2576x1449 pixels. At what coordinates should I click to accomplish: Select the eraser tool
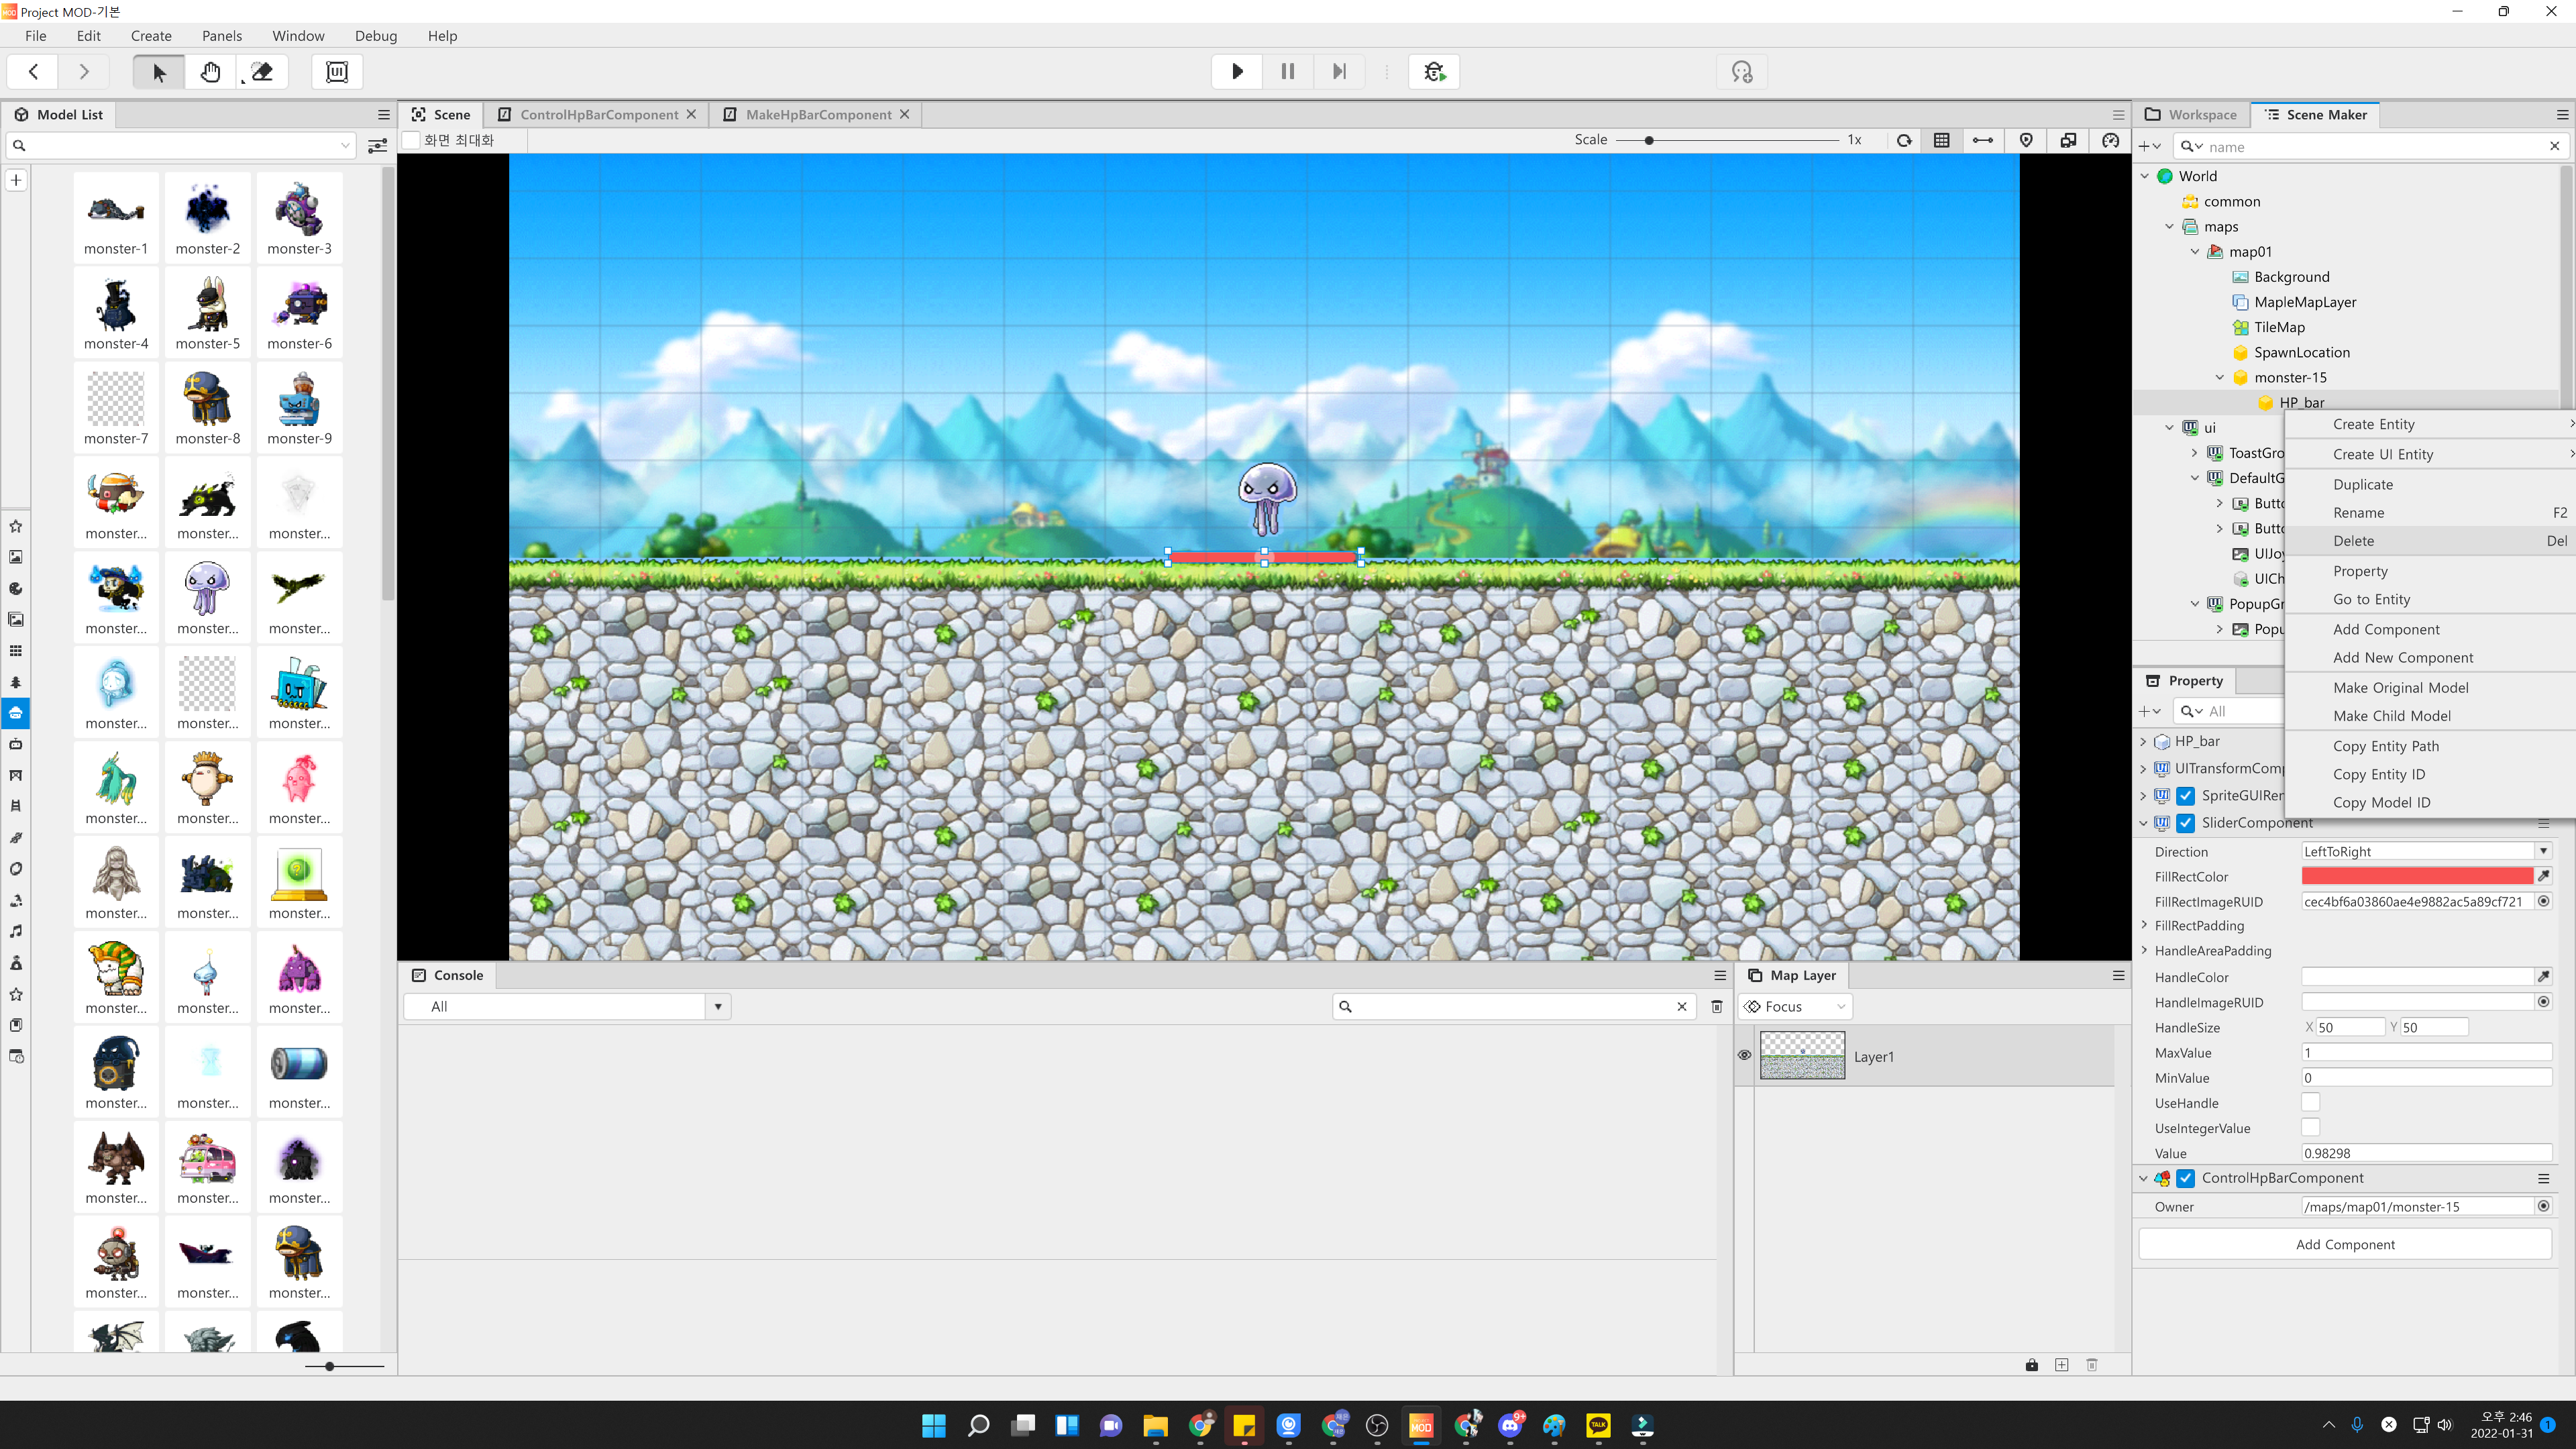[x=262, y=72]
